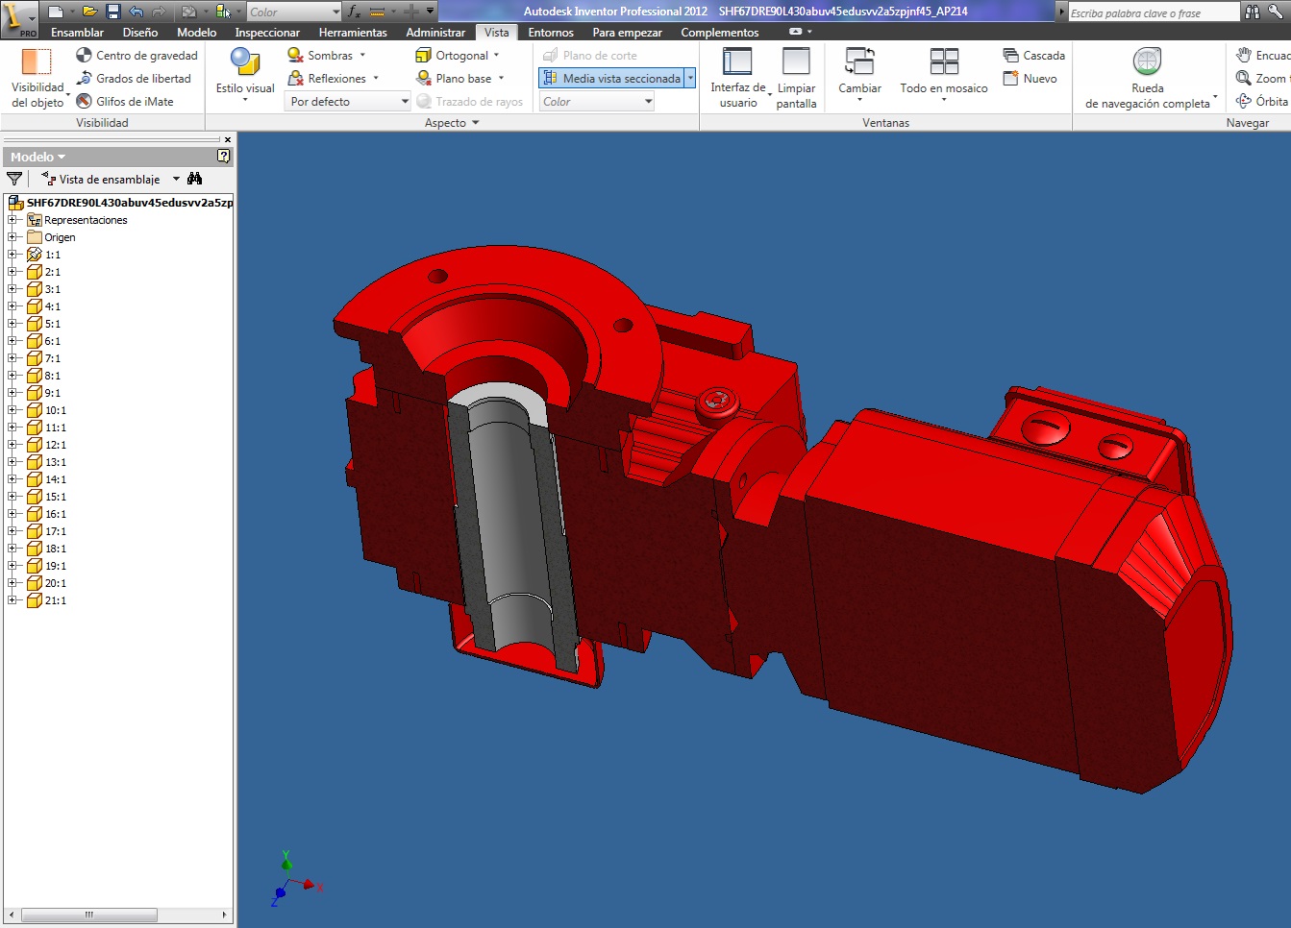Click the binoculars search icon in title bar
The height and width of the screenshot is (928, 1291).
(x=1252, y=12)
